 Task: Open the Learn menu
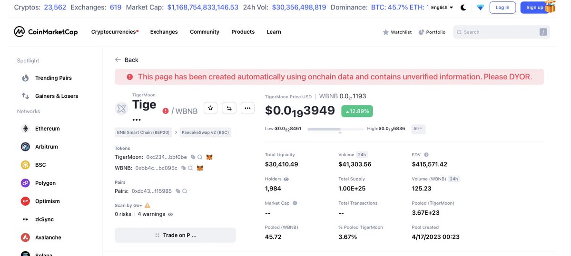274,32
